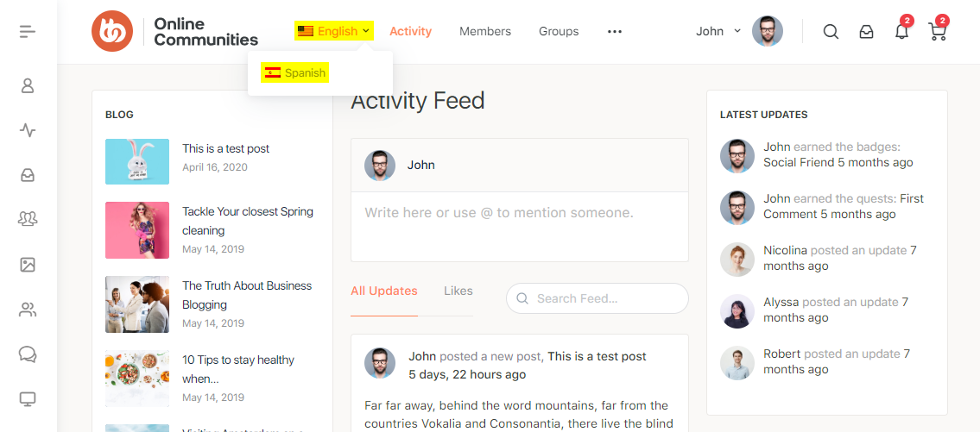This screenshot has height=432, width=980.
Task: Open the 'This is a test post' blog link
Action: (225, 148)
